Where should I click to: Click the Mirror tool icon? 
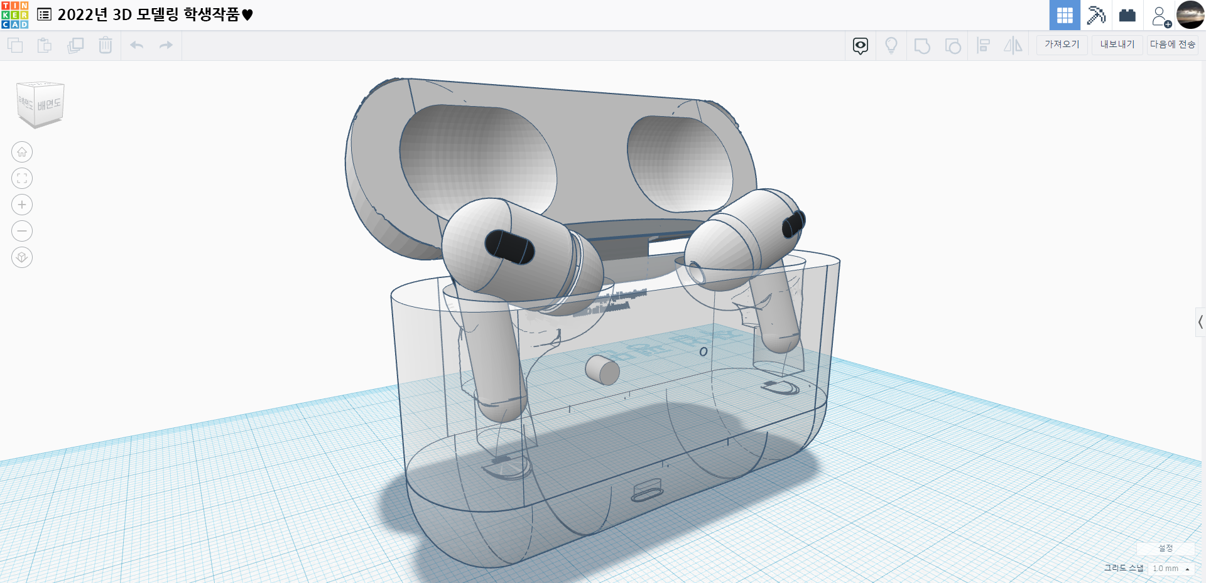[1013, 46]
